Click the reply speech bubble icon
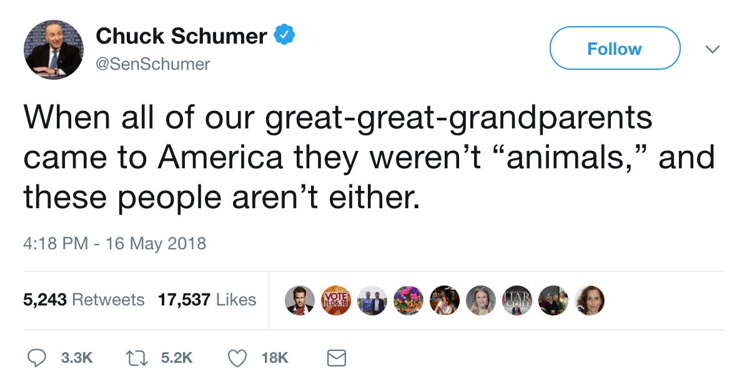The width and height of the screenshot is (752, 389). point(38,358)
